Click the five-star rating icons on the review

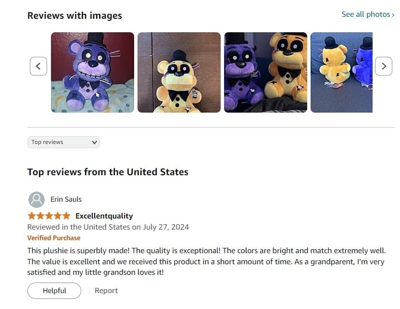49,216
